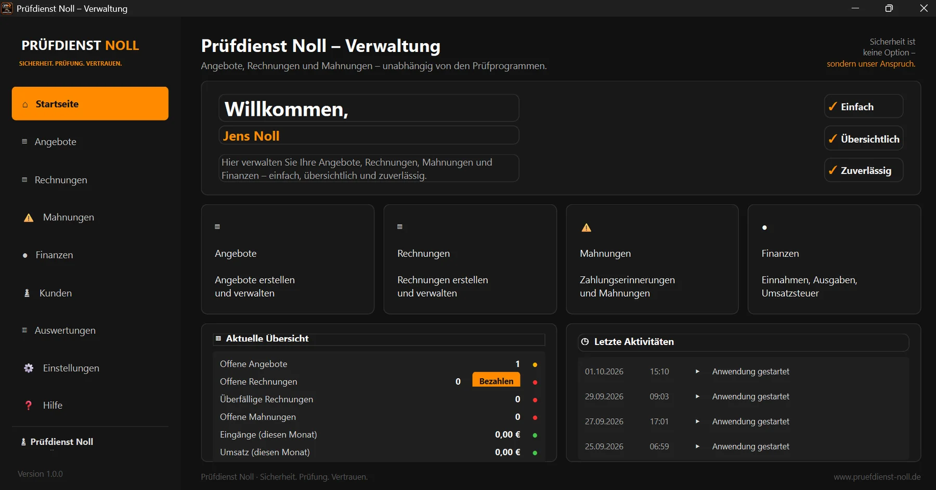Open the Finanzen Einnahmen, Ausgaben card
936x490 pixels.
tap(834, 259)
